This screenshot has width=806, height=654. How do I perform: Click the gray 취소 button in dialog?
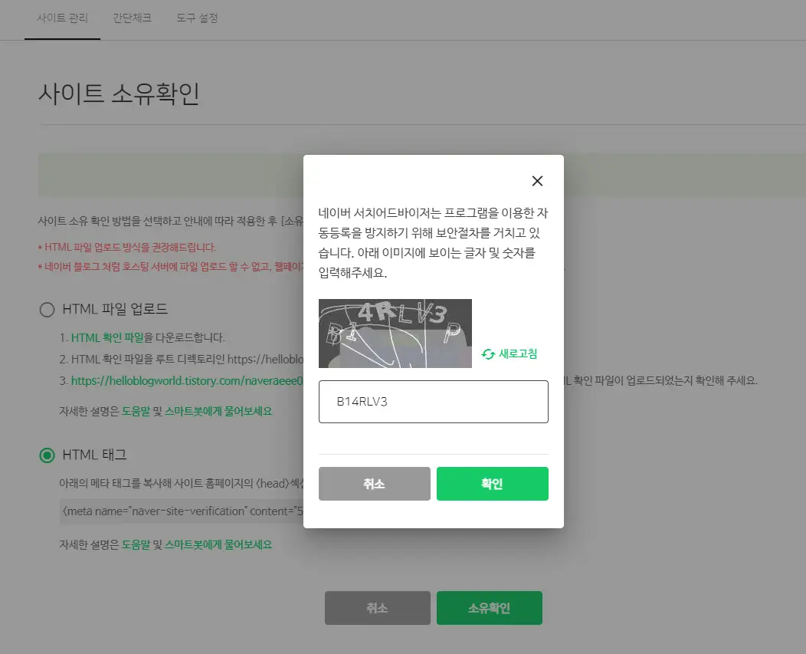click(374, 484)
